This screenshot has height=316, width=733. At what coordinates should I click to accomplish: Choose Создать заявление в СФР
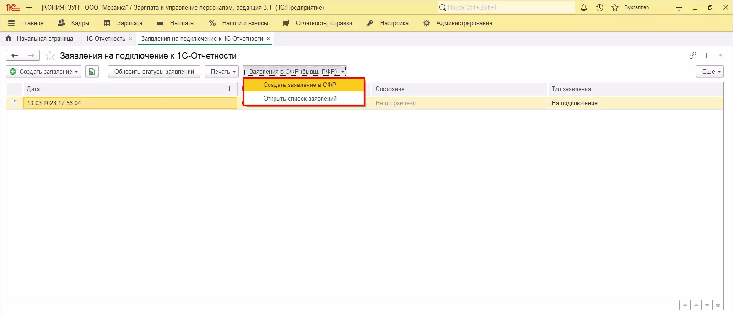click(304, 85)
